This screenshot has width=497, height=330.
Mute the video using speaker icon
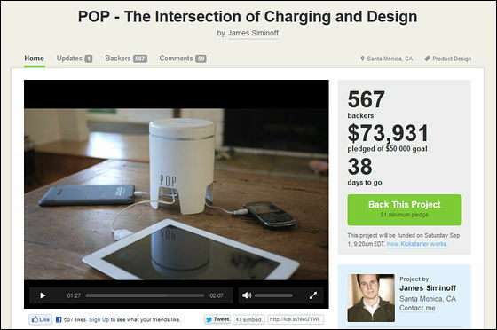click(x=247, y=295)
